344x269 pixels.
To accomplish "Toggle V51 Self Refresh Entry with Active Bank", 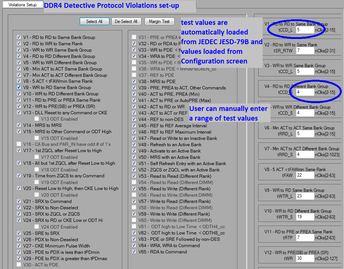I will click(134, 163).
